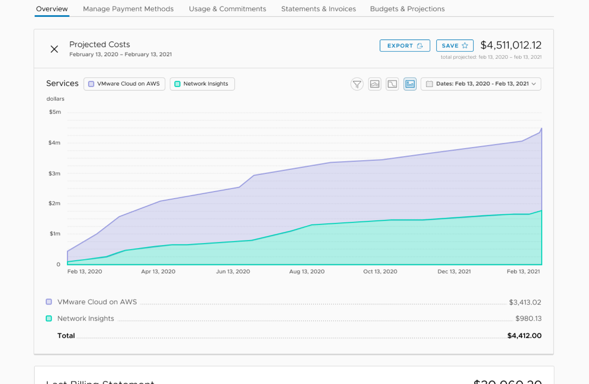Open the Overview tab

tap(52, 9)
